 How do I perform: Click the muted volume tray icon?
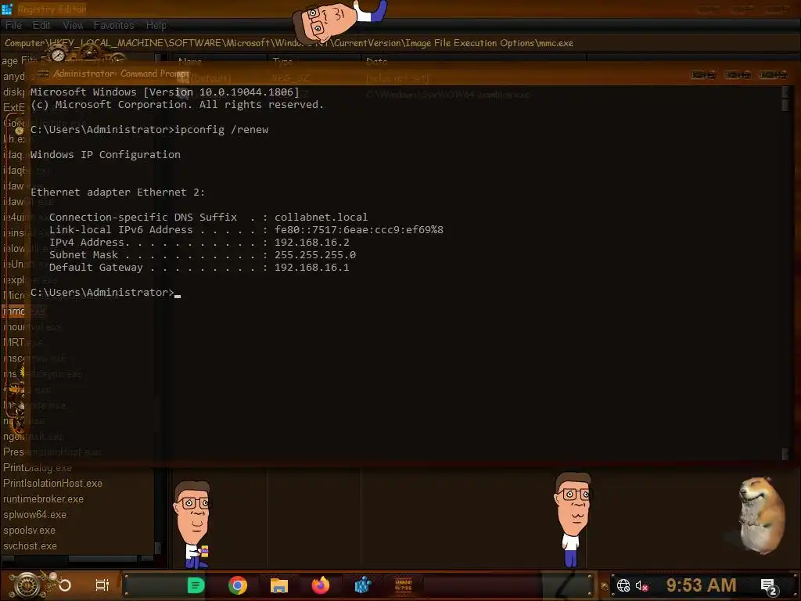click(x=641, y=585)
